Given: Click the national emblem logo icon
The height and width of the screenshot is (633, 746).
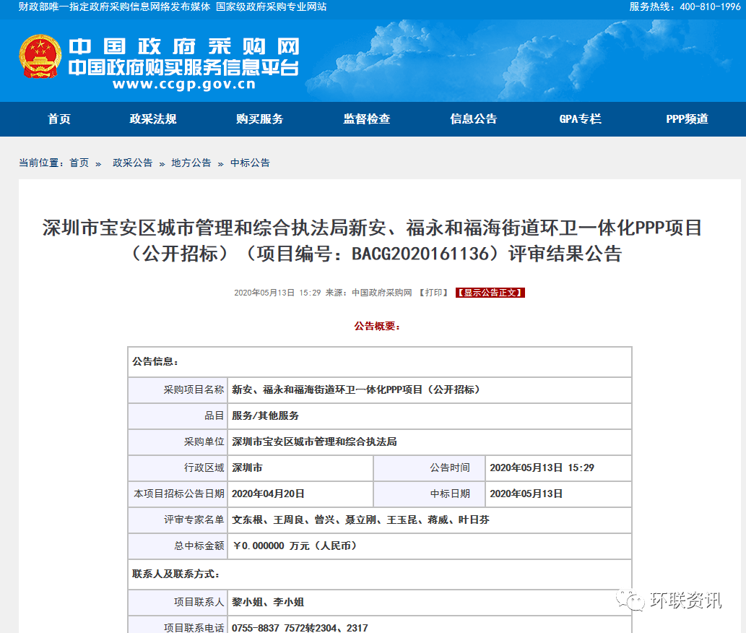Looking at the screenshot, I should click(40, 57).
